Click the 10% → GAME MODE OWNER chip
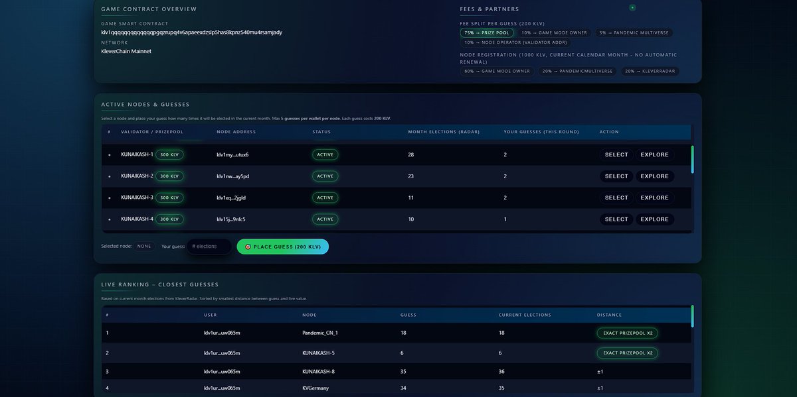Screen dimensions: 797x397 (554, 32)
